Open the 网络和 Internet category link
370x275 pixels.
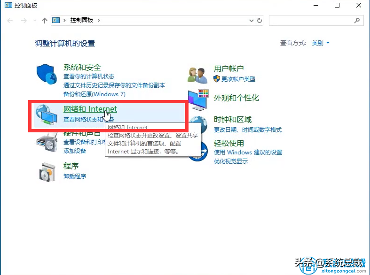coord(90,109)
